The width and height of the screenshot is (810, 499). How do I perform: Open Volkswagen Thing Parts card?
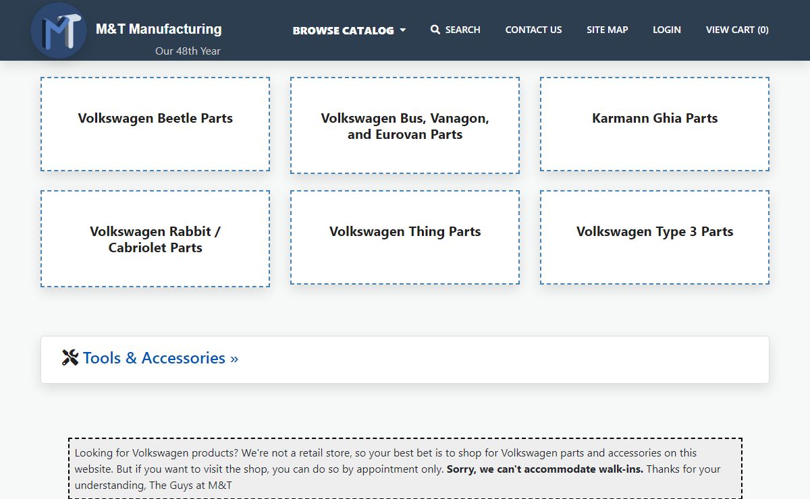(405, 237)
